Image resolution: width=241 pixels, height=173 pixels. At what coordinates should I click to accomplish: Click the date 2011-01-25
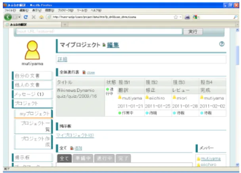[x=157, y=106]
